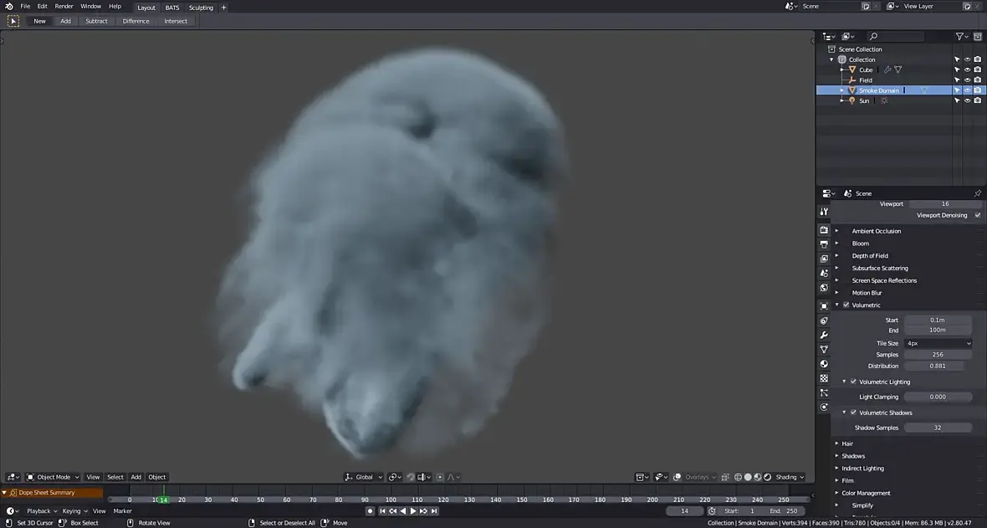The image size is (987, 528).
Task: Open the Tile Size dropdown
Action: 938,343
